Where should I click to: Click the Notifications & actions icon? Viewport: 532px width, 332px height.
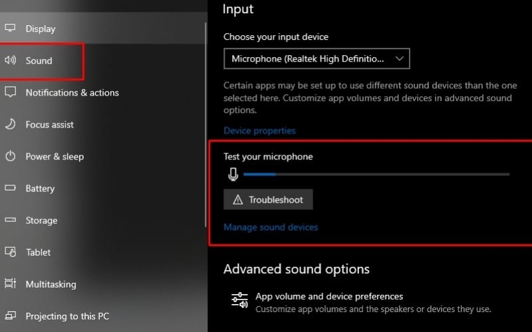click(10, 92)
